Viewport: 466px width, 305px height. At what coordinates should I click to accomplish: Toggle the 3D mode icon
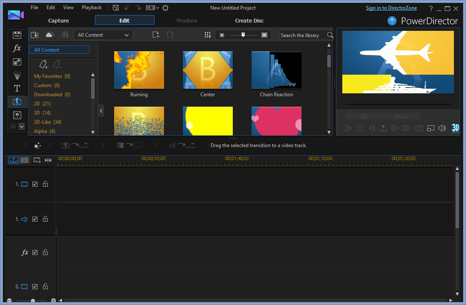click(455, 128)
